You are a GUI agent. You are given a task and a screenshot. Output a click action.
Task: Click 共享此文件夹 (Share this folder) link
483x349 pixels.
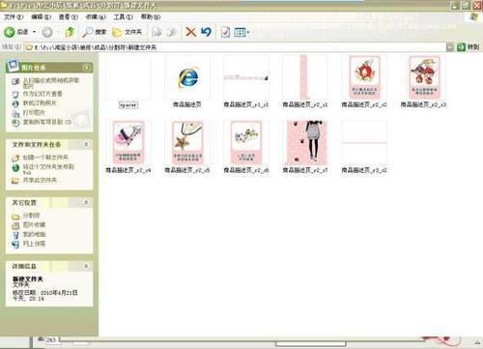coord(40,180)
